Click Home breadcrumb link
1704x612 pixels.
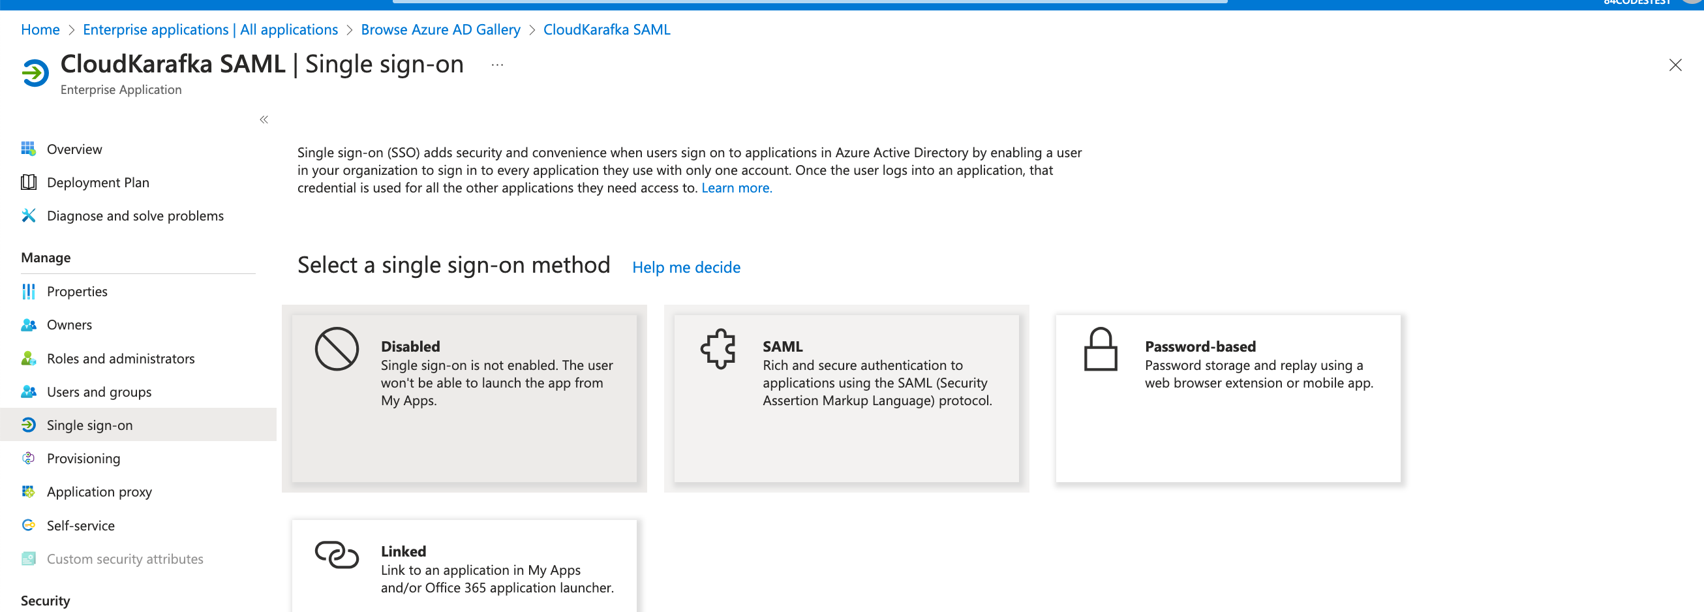40,29
